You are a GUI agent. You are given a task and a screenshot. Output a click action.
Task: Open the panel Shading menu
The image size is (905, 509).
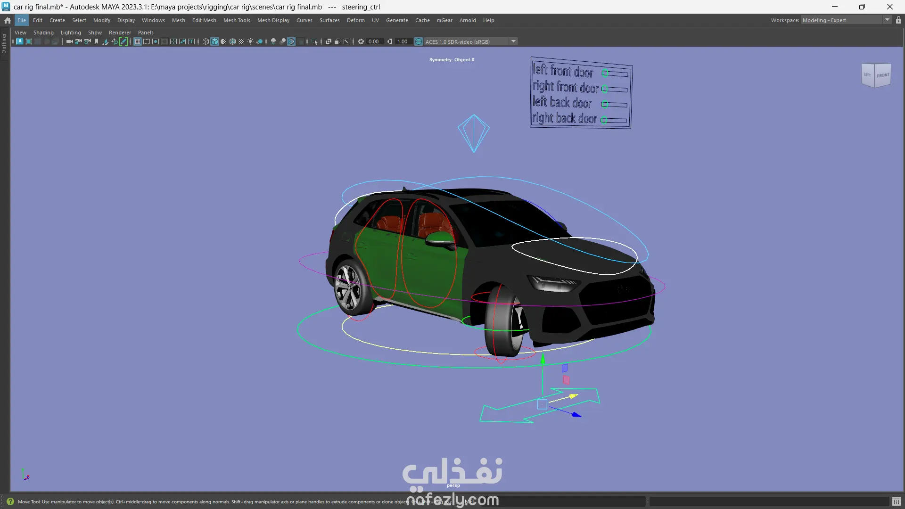(43, 33)
